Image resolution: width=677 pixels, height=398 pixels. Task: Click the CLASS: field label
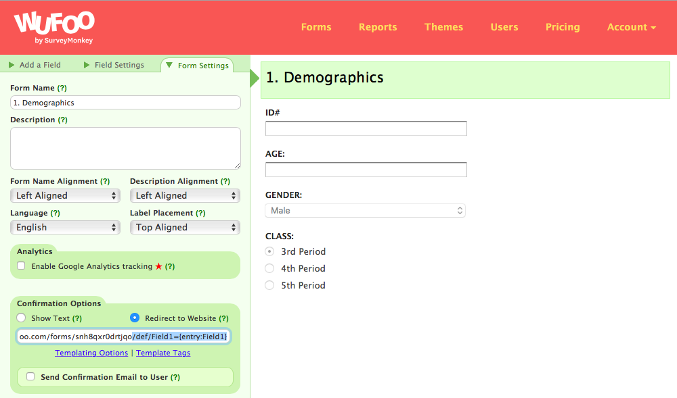click(280, 237)
